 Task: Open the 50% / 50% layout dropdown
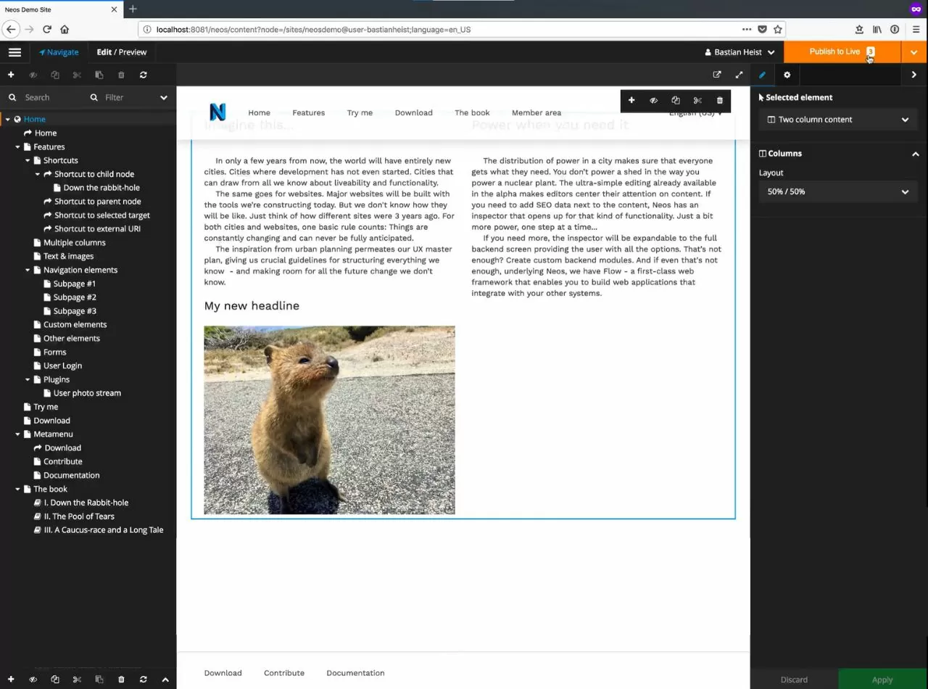(837, 191)
